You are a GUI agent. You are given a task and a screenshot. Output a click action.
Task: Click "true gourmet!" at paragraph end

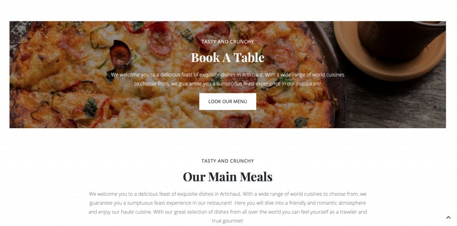[228, 221]
